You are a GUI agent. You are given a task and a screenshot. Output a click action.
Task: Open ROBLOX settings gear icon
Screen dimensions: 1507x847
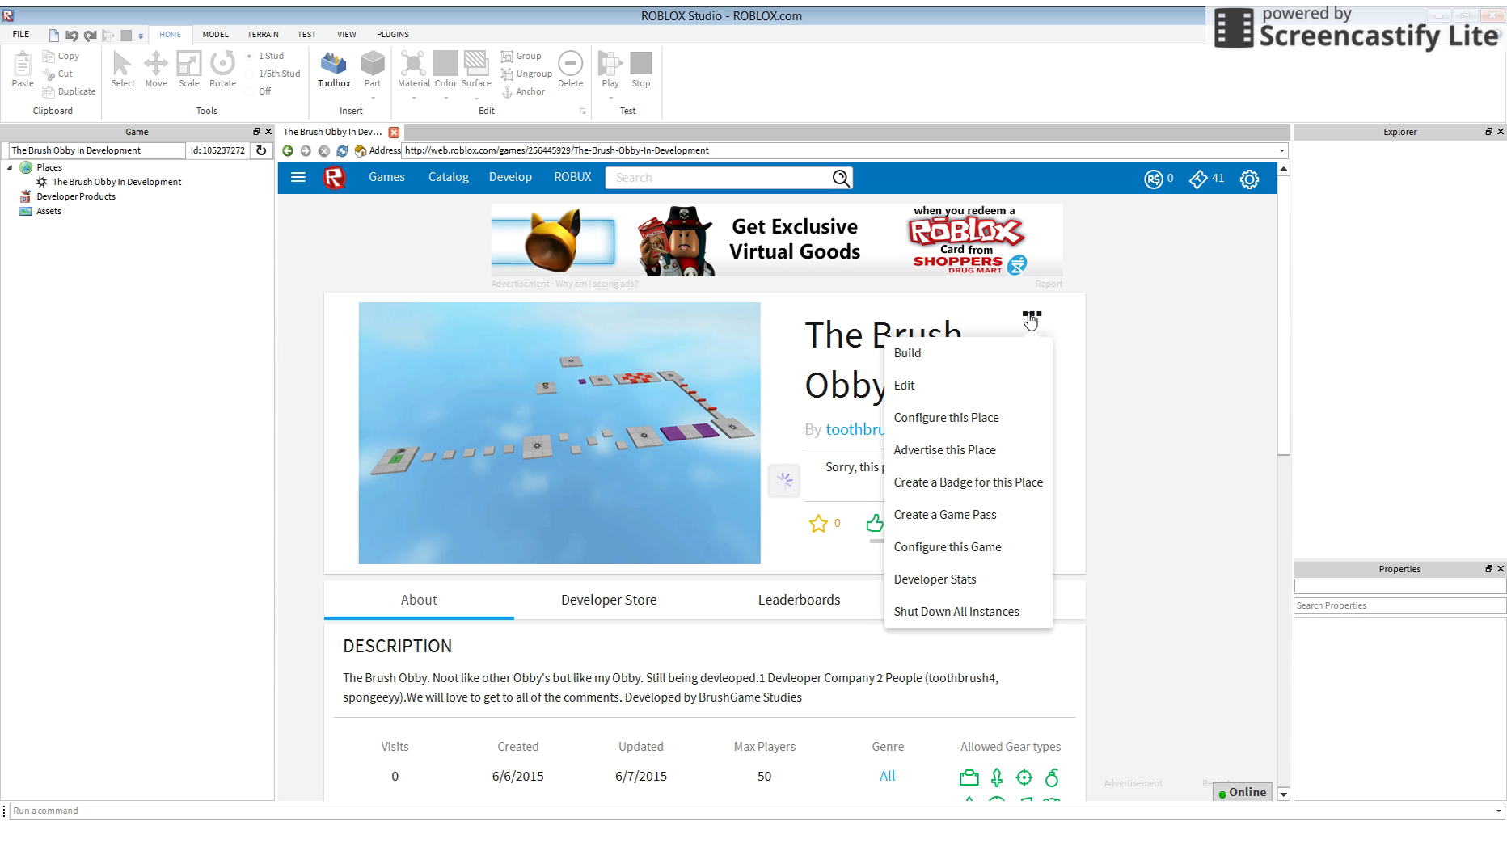pos(1249,179)
